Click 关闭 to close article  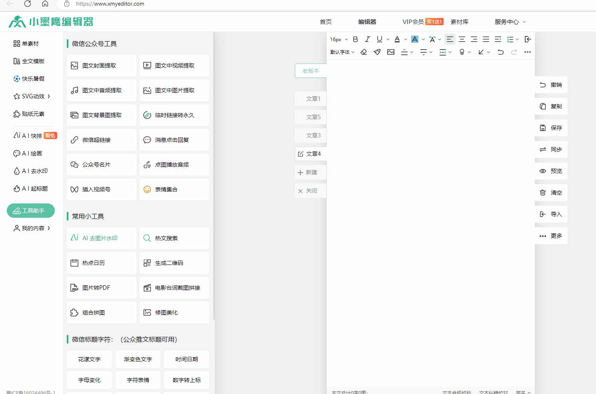(x=311, y=191)
